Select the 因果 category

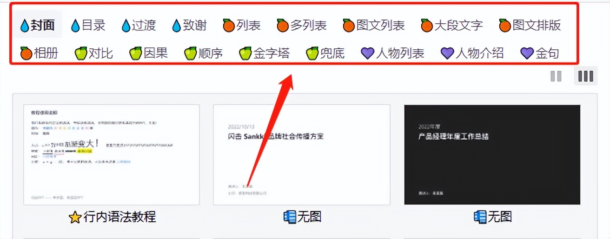click(149, 53)
